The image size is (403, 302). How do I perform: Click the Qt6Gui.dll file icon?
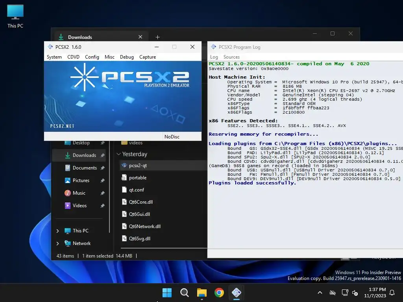coord(124,214)
